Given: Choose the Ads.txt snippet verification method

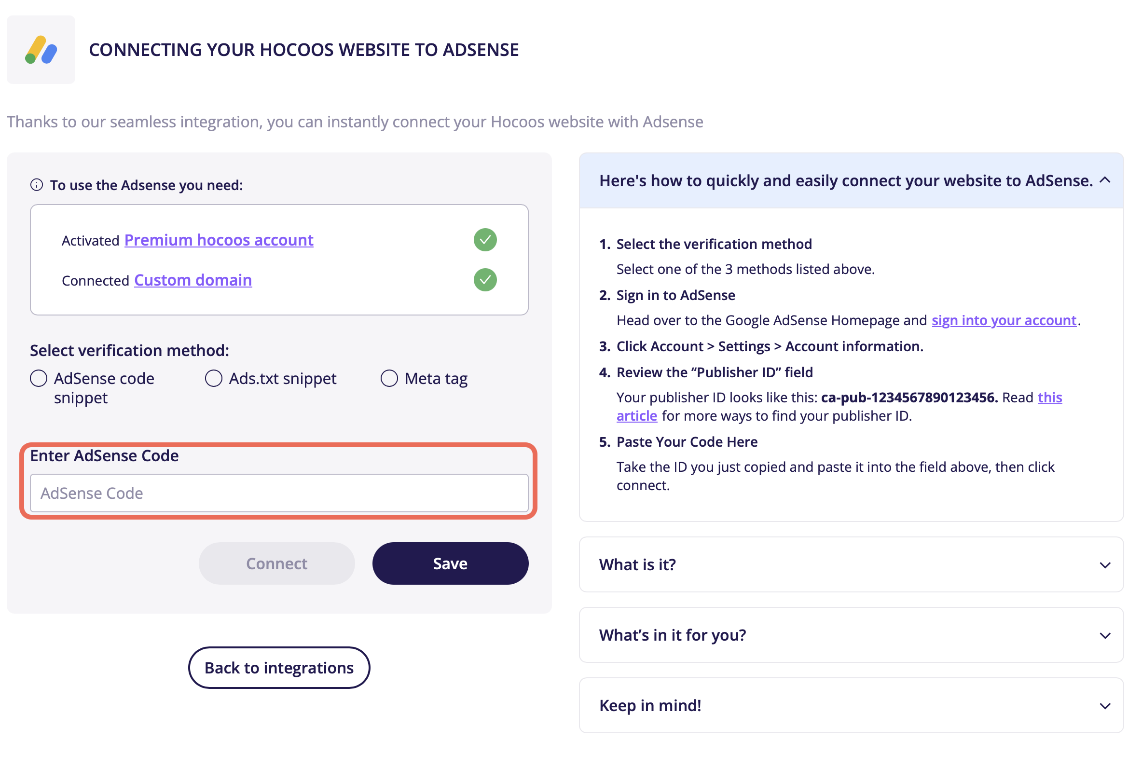Looking at the screenshot, I should point(214,379).
